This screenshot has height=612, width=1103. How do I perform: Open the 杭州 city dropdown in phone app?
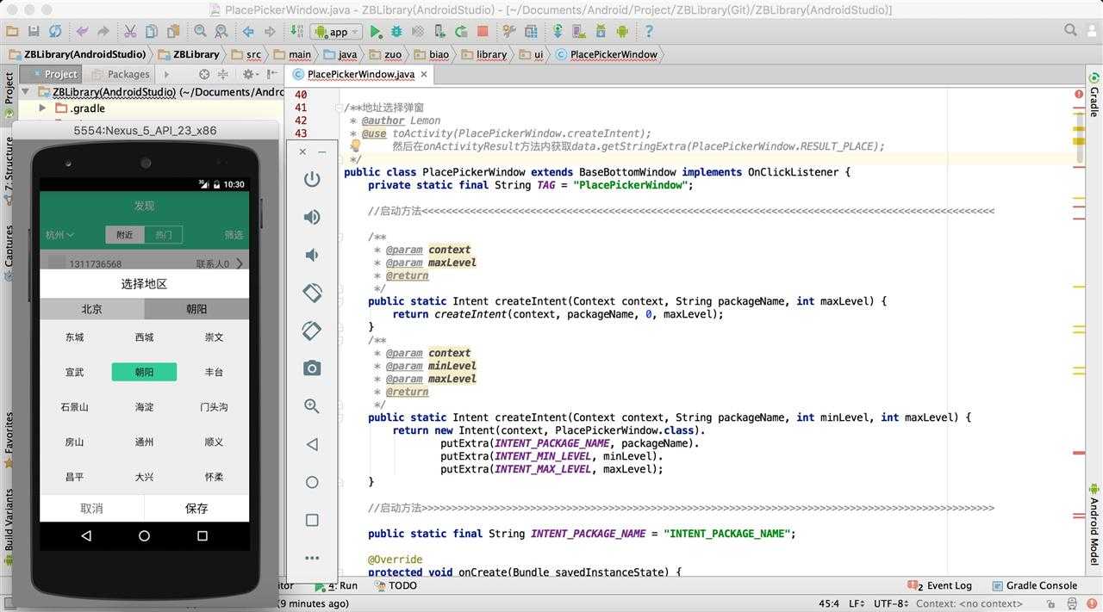click(59, 234)
